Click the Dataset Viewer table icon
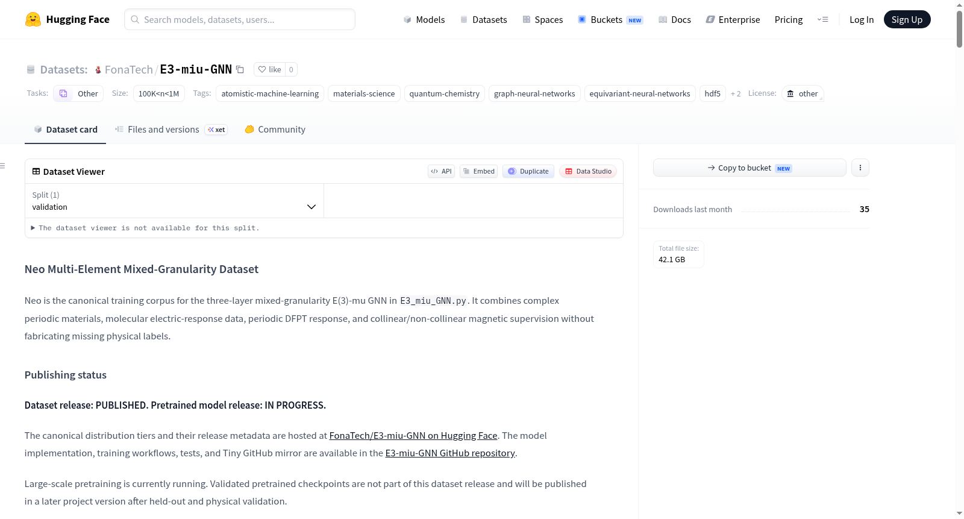 pos(36,171)
